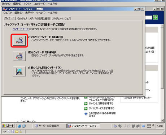Open the Virtual PC CD(C) menu
Screen dimensions: 166x135
pyautogui.click(x=27, y=4)
